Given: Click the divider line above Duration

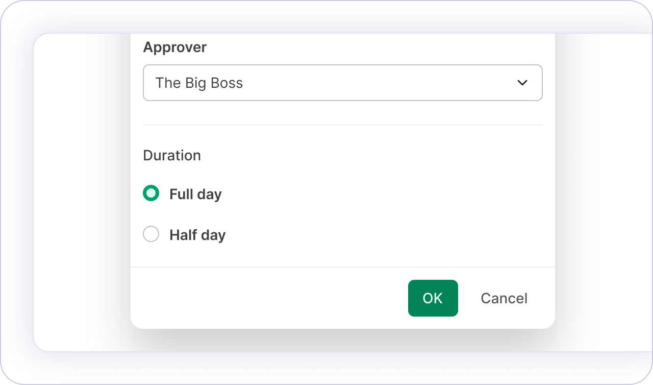Looking at the screenshot, I should click(342, 125).
